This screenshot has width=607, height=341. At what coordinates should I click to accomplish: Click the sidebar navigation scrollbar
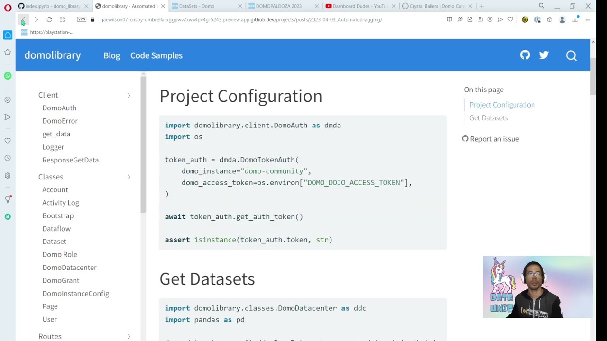point(143,144)
